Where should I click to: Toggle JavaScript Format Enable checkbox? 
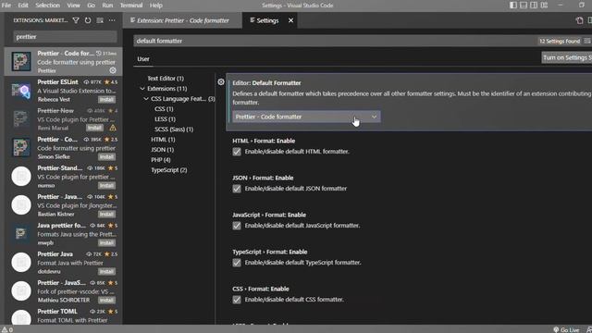(237, 226)
